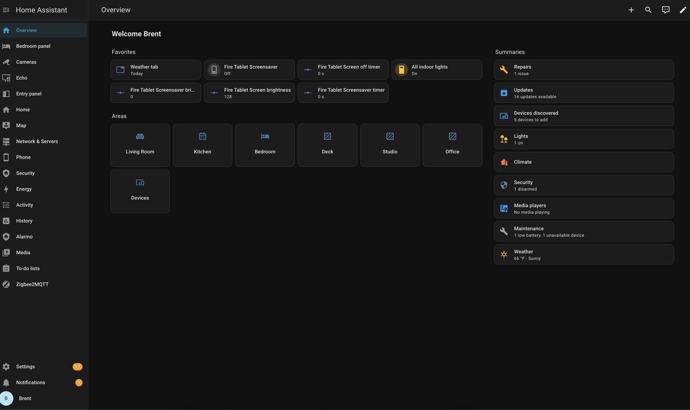Screen dimensions: 690x410
Task: Open the Climate summary card
Action: [584, 162]
